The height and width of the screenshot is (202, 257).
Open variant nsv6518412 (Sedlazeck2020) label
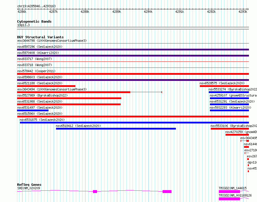[x=78, y=126]
